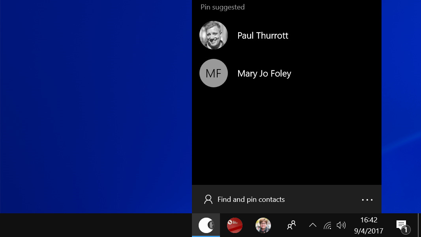Select the Mary Jo Foley suggested contact
The width and height of the screenshot is (421, 237).
(264, 73)
